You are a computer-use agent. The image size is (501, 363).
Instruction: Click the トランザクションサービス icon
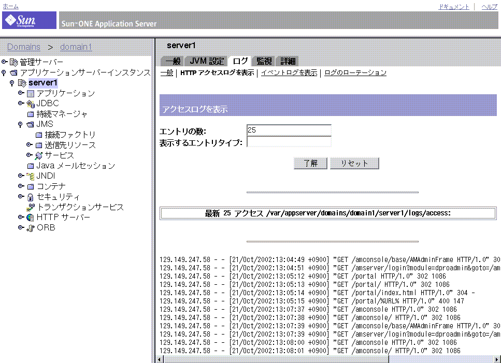pyautogui.click(x=31, y=207)
